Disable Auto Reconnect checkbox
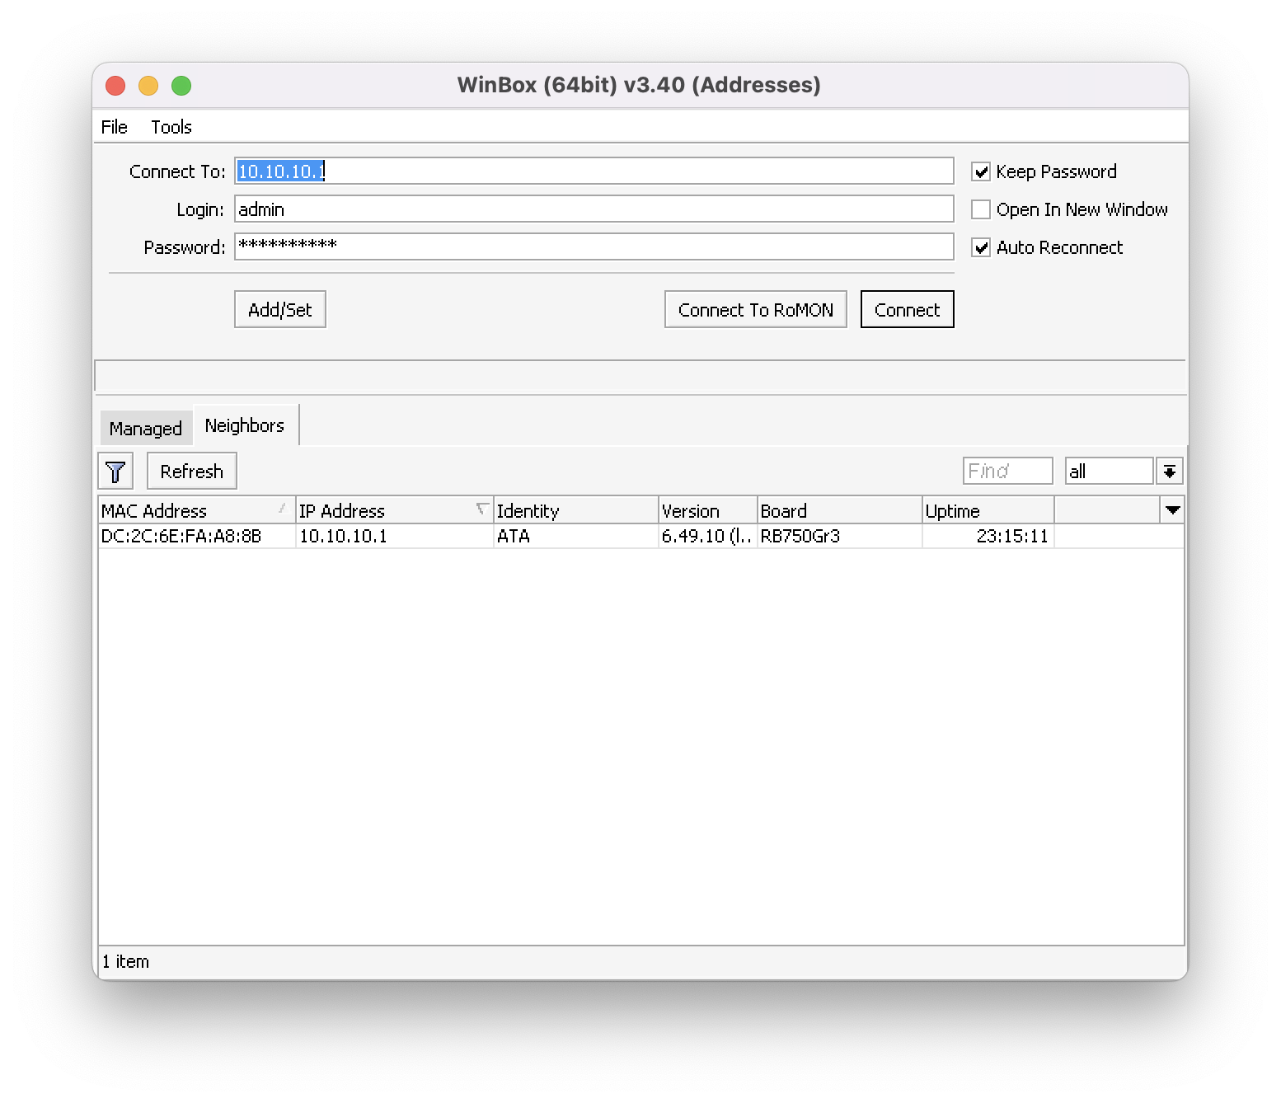This screenshot has height=1103, width=1281. tap(981, 247)
